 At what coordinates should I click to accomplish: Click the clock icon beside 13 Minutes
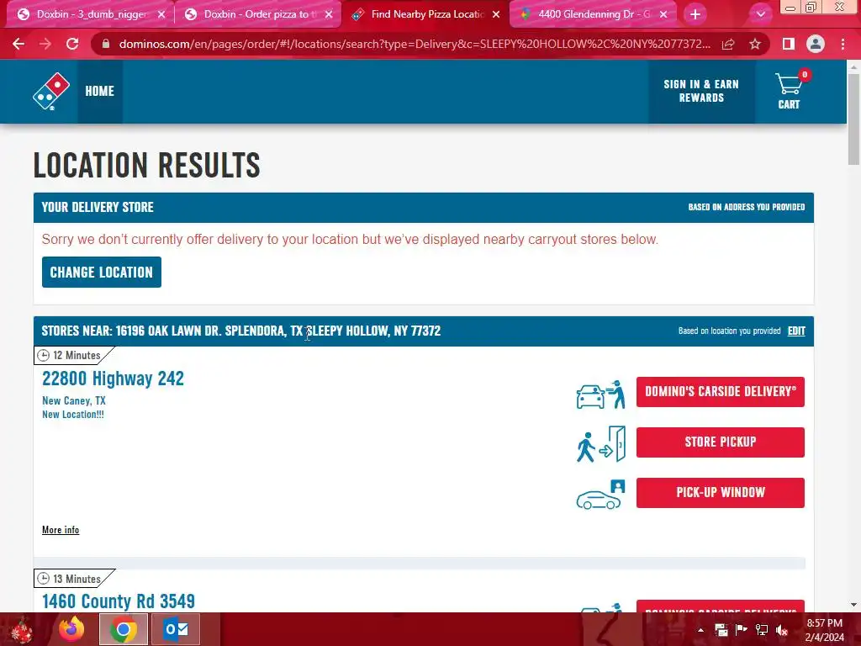44,579
